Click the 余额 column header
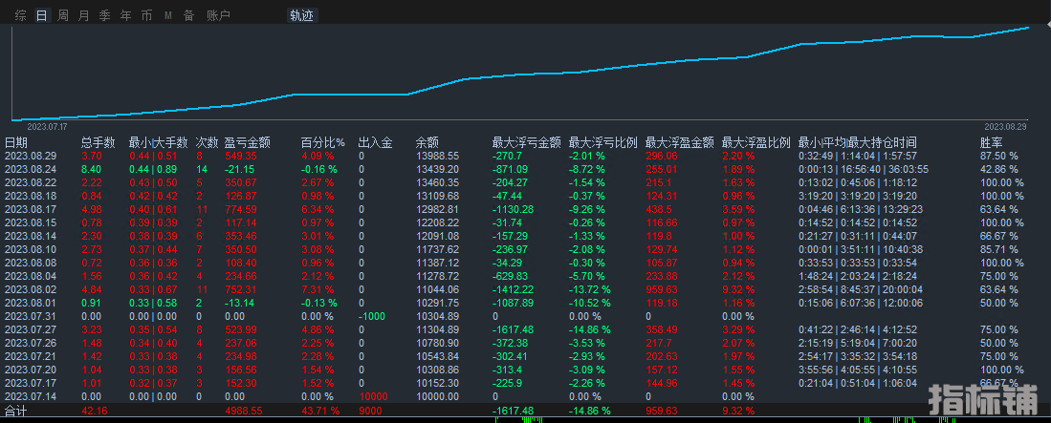Image resolution: width=1051 pixels, height=423 pixels. pyautogui.click(x=427, y=142)
